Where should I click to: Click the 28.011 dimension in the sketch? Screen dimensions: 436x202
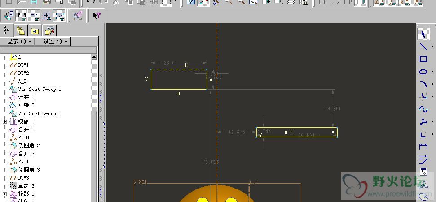tap(172, 63)
